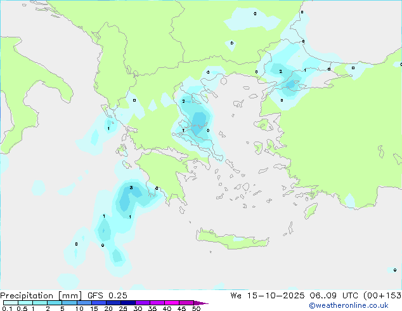Pick the 40–45 mm magenta legend swatch
This screenshot has width=402, height=311.
[x=172, y=303]
